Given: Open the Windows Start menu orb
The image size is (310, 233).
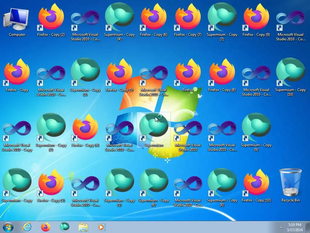Looking at the screenshot, I should 8,227.
